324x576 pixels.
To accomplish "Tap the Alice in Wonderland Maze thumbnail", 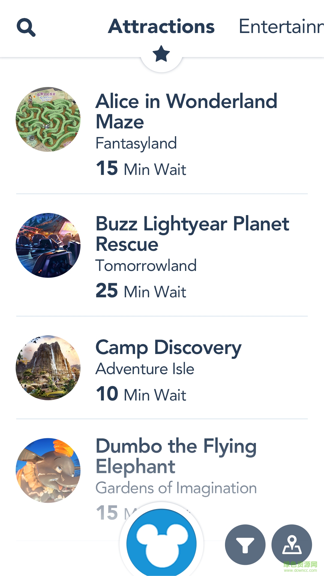I will [x=48, y=119].
